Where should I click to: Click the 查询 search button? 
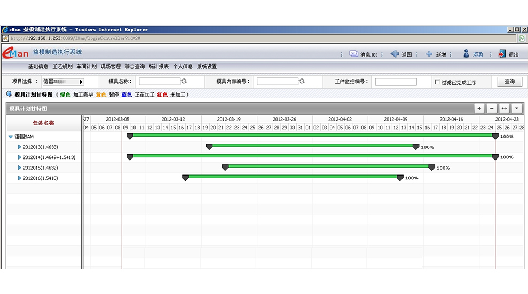(x=509, y=82)
